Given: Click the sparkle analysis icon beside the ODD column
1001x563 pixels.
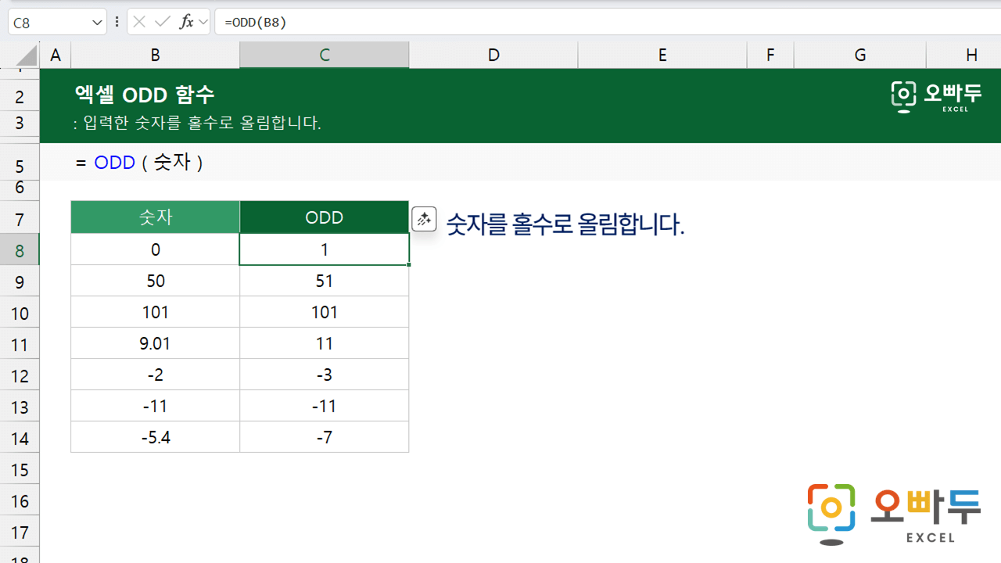Looking at the screenshot, I should 424,219.
